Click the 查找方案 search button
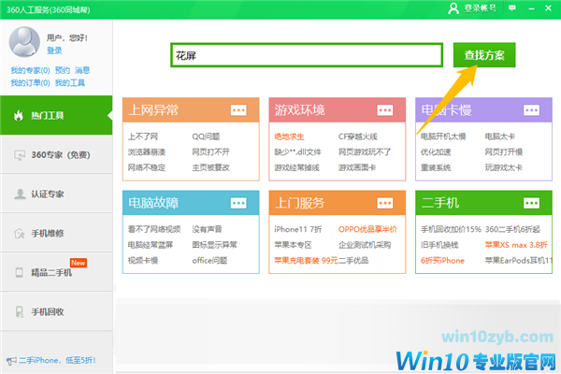This screenshot has height=374, width=561. (x=484, y=55)
